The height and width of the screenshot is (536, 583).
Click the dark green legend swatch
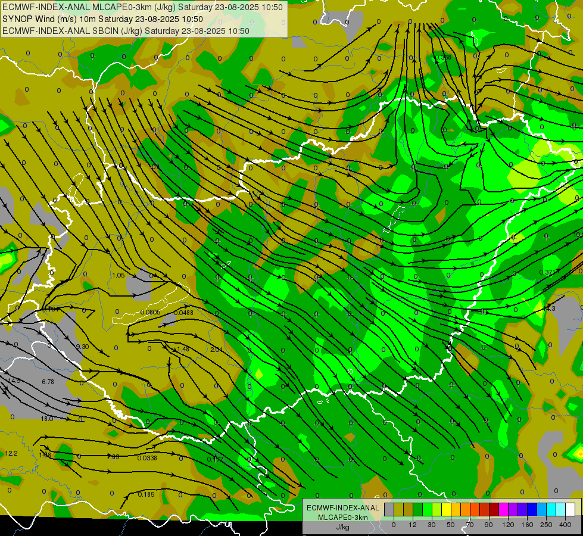pos(418,509)
